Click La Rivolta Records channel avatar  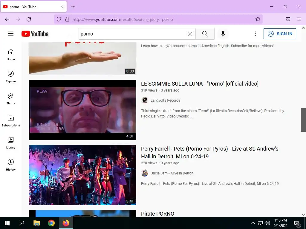coord(145,100)
